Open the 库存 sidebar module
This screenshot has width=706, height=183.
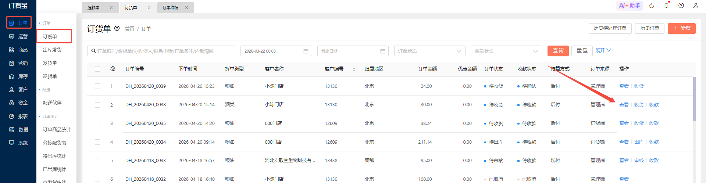[18, 76]
